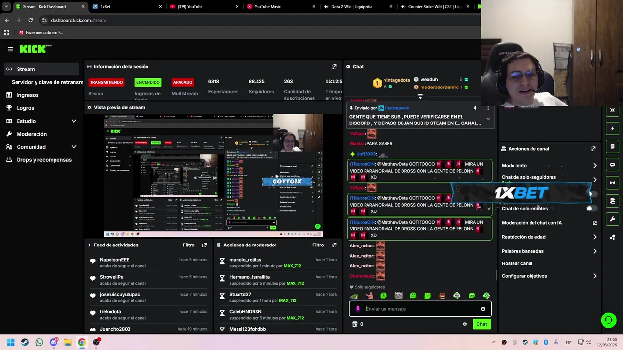Click the ENCENDIDO status badge

[147, 82]
